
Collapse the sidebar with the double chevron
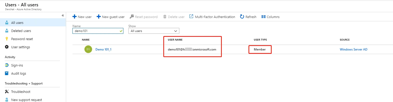(63, 15)
